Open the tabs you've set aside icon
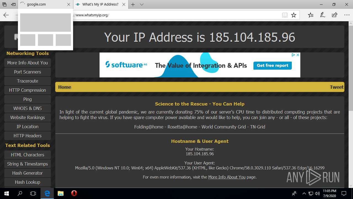The height and width of the screenshot is (199, 353). [4, 4]
